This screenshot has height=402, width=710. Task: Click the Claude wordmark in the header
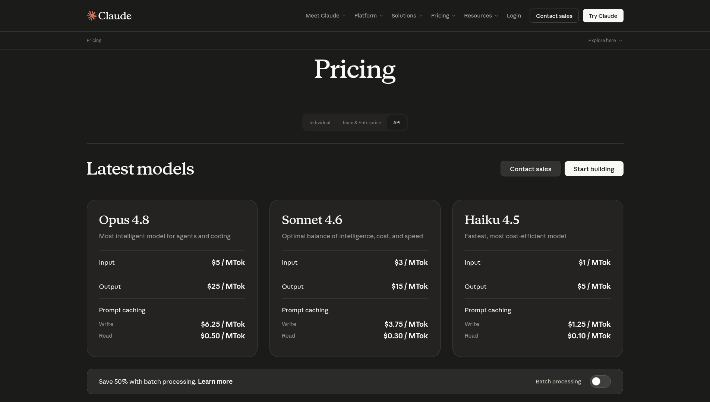pos(115,16)
